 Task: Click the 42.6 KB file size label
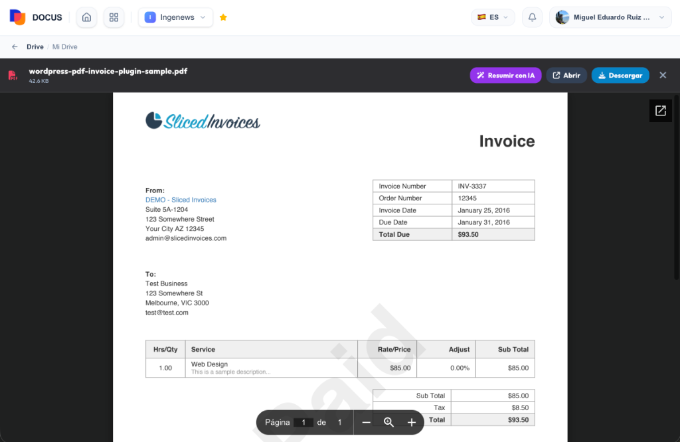pos(39,81)
